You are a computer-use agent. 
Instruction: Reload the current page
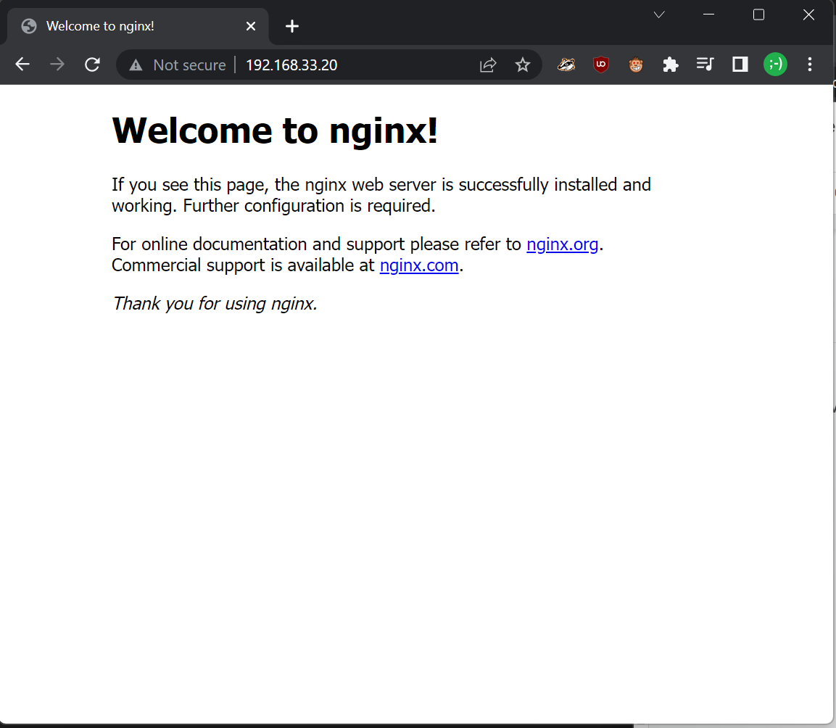tap(92, 65)
